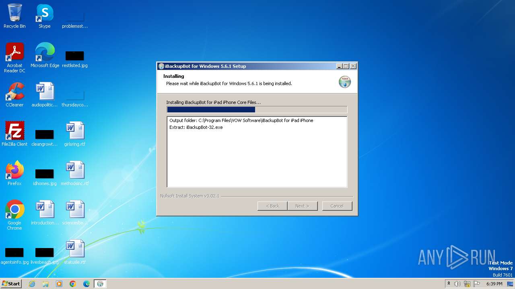Select sciencesbe... document icon
Viewport: 515px width, 289px height.
[x=75, y=213]
